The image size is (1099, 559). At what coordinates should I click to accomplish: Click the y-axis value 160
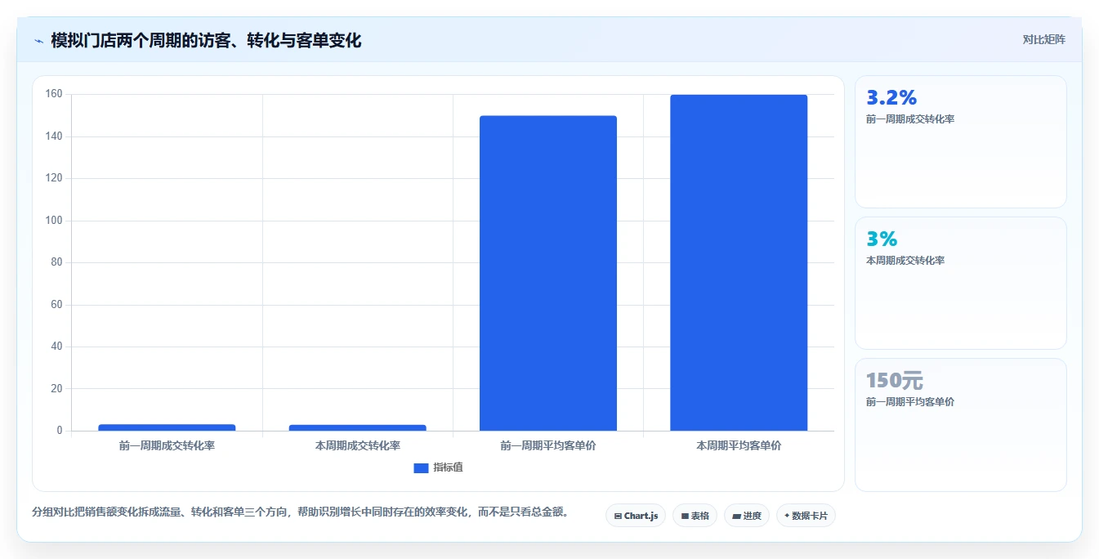pos(54,94)
